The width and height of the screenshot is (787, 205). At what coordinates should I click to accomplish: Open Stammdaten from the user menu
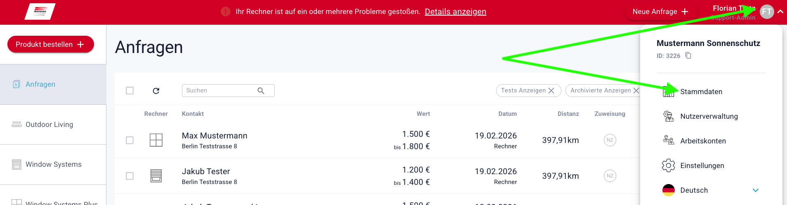tap(701, 92)
